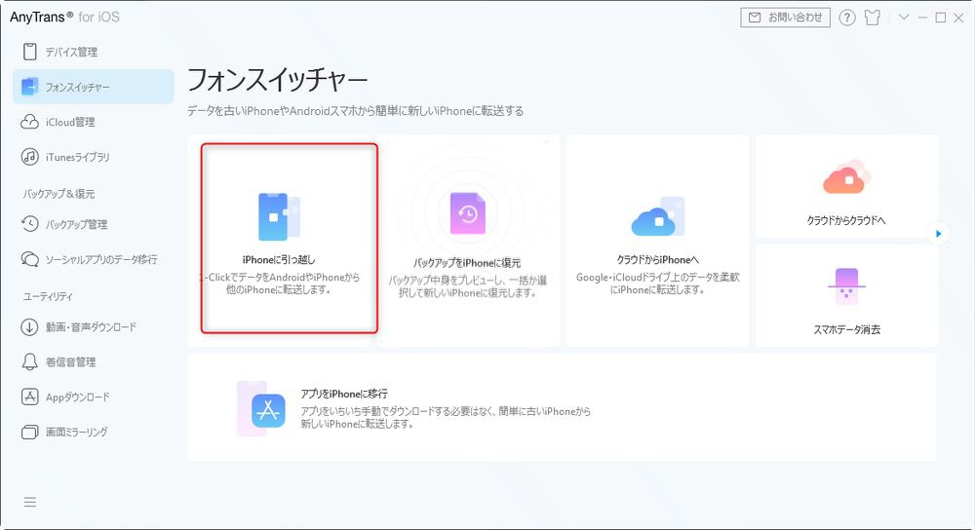Open the クラウドからiPhoneへ option

(657, 241)
